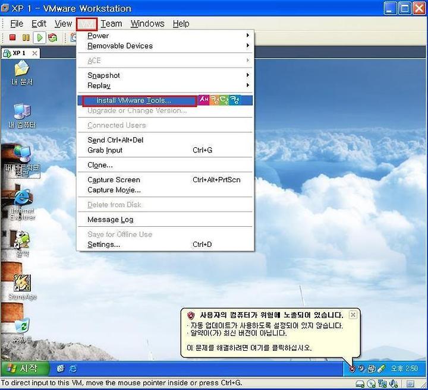
Task: Click the CD-ROM status bar icon
Action: pyautogui.click(x=371, y=384)
